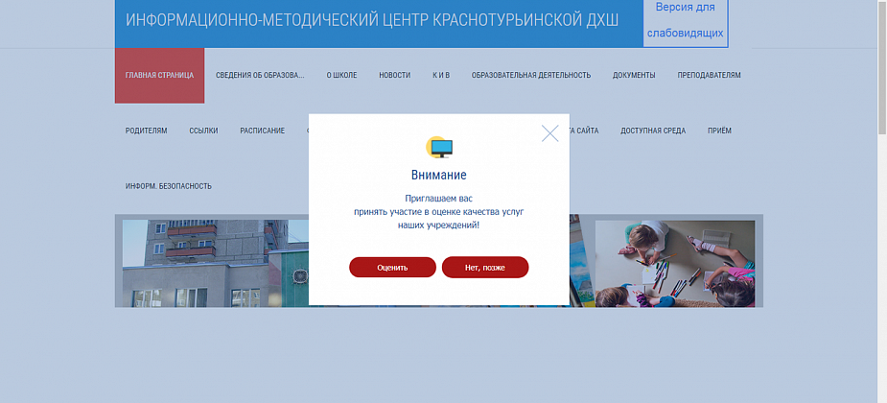
Task: Open the Документы menu item
Action: point(634,75)
